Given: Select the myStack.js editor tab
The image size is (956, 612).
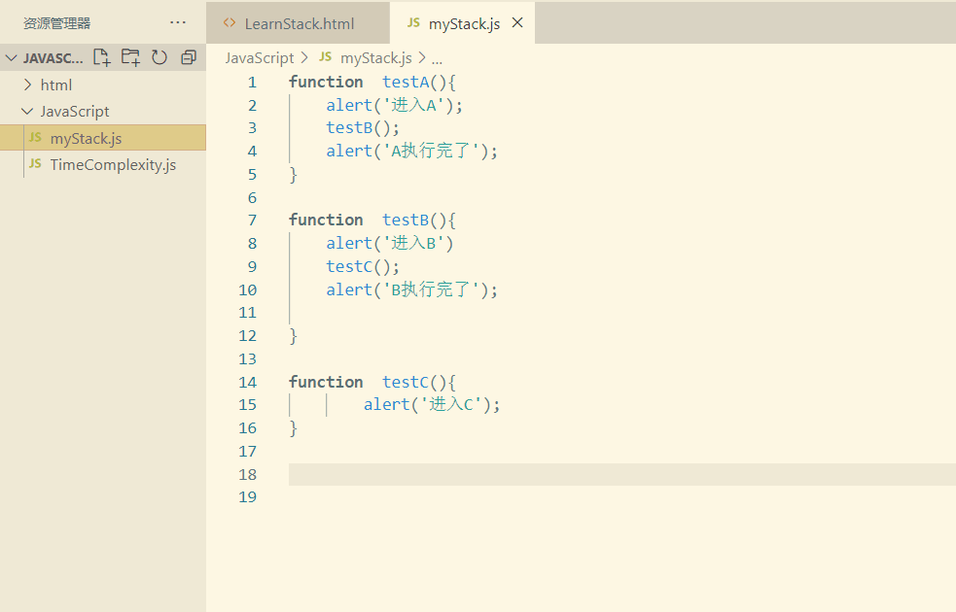Looking at the screenshot, I should [462, 22].
